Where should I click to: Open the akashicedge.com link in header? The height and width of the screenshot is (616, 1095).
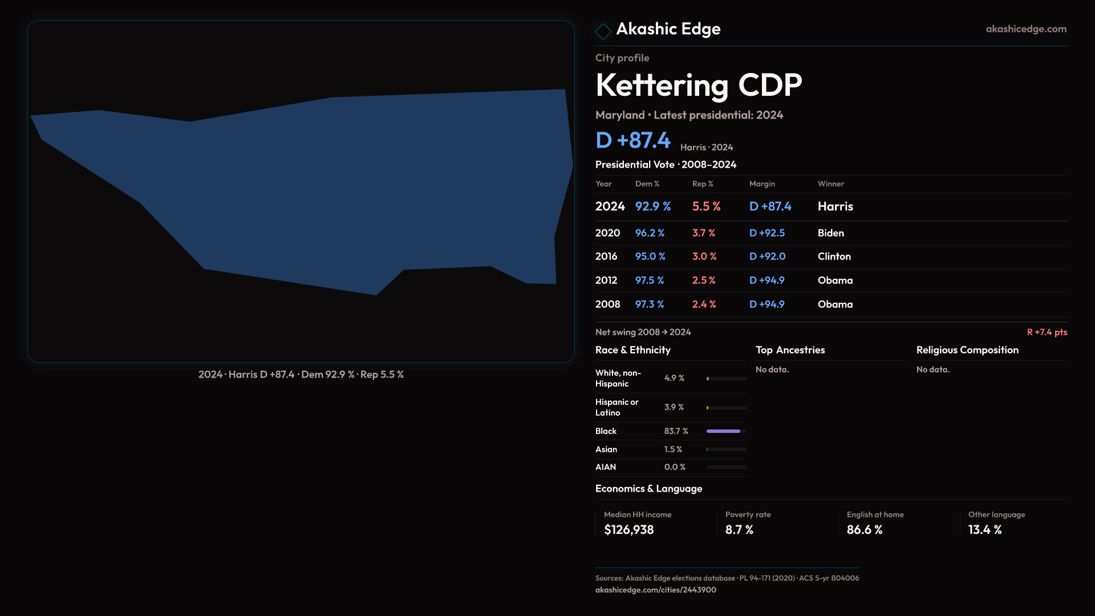[x=1025, y=29]
